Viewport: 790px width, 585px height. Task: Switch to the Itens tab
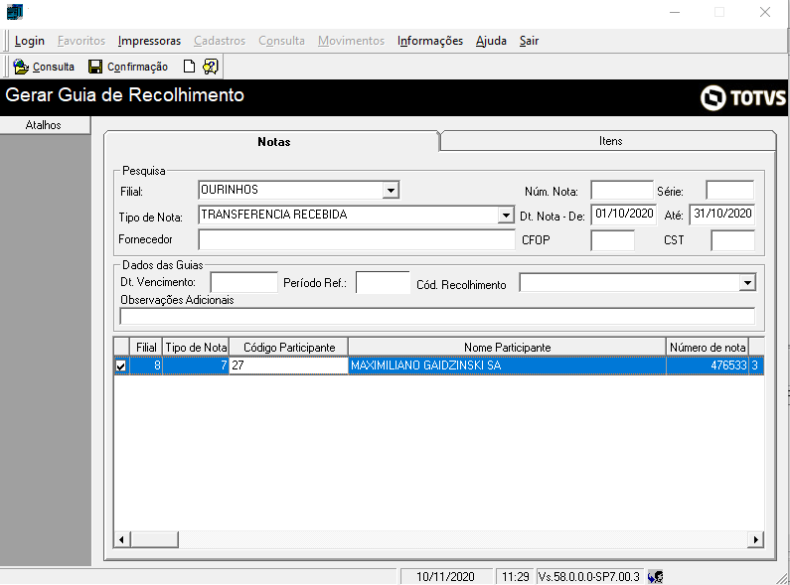pos(608,141)
